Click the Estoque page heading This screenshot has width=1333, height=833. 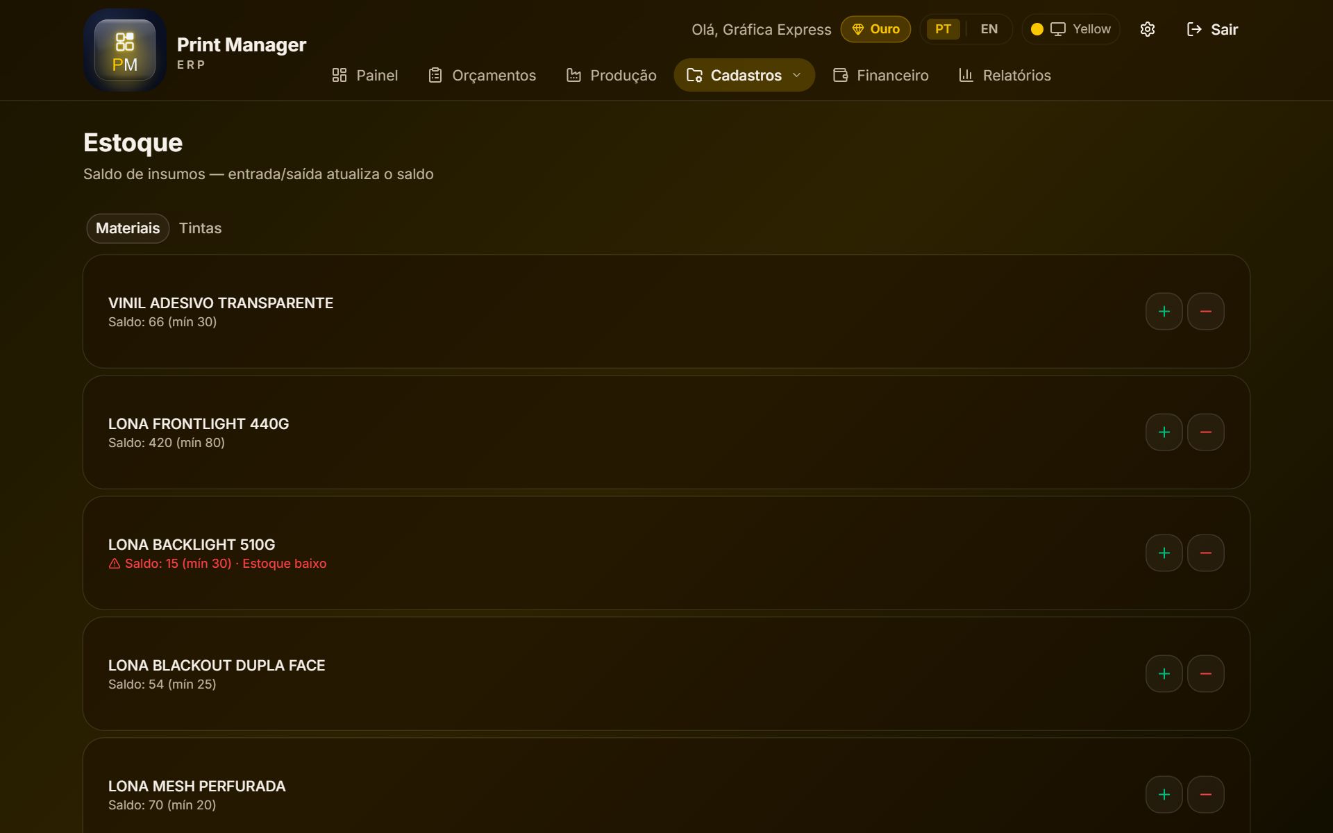click(133, 143)
